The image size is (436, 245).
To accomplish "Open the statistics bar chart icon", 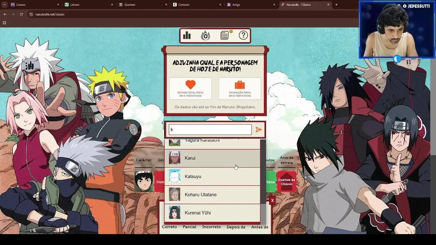I will tap(187, 35).
